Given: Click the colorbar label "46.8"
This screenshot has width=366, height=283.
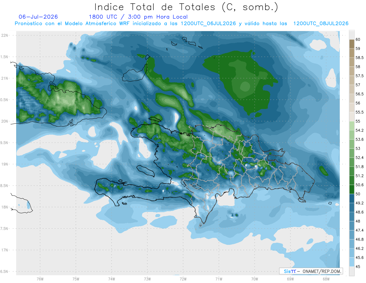Looking at the screenshot, I should (360, 239).
